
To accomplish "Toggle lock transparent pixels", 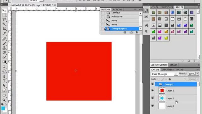I will (159, 79).
